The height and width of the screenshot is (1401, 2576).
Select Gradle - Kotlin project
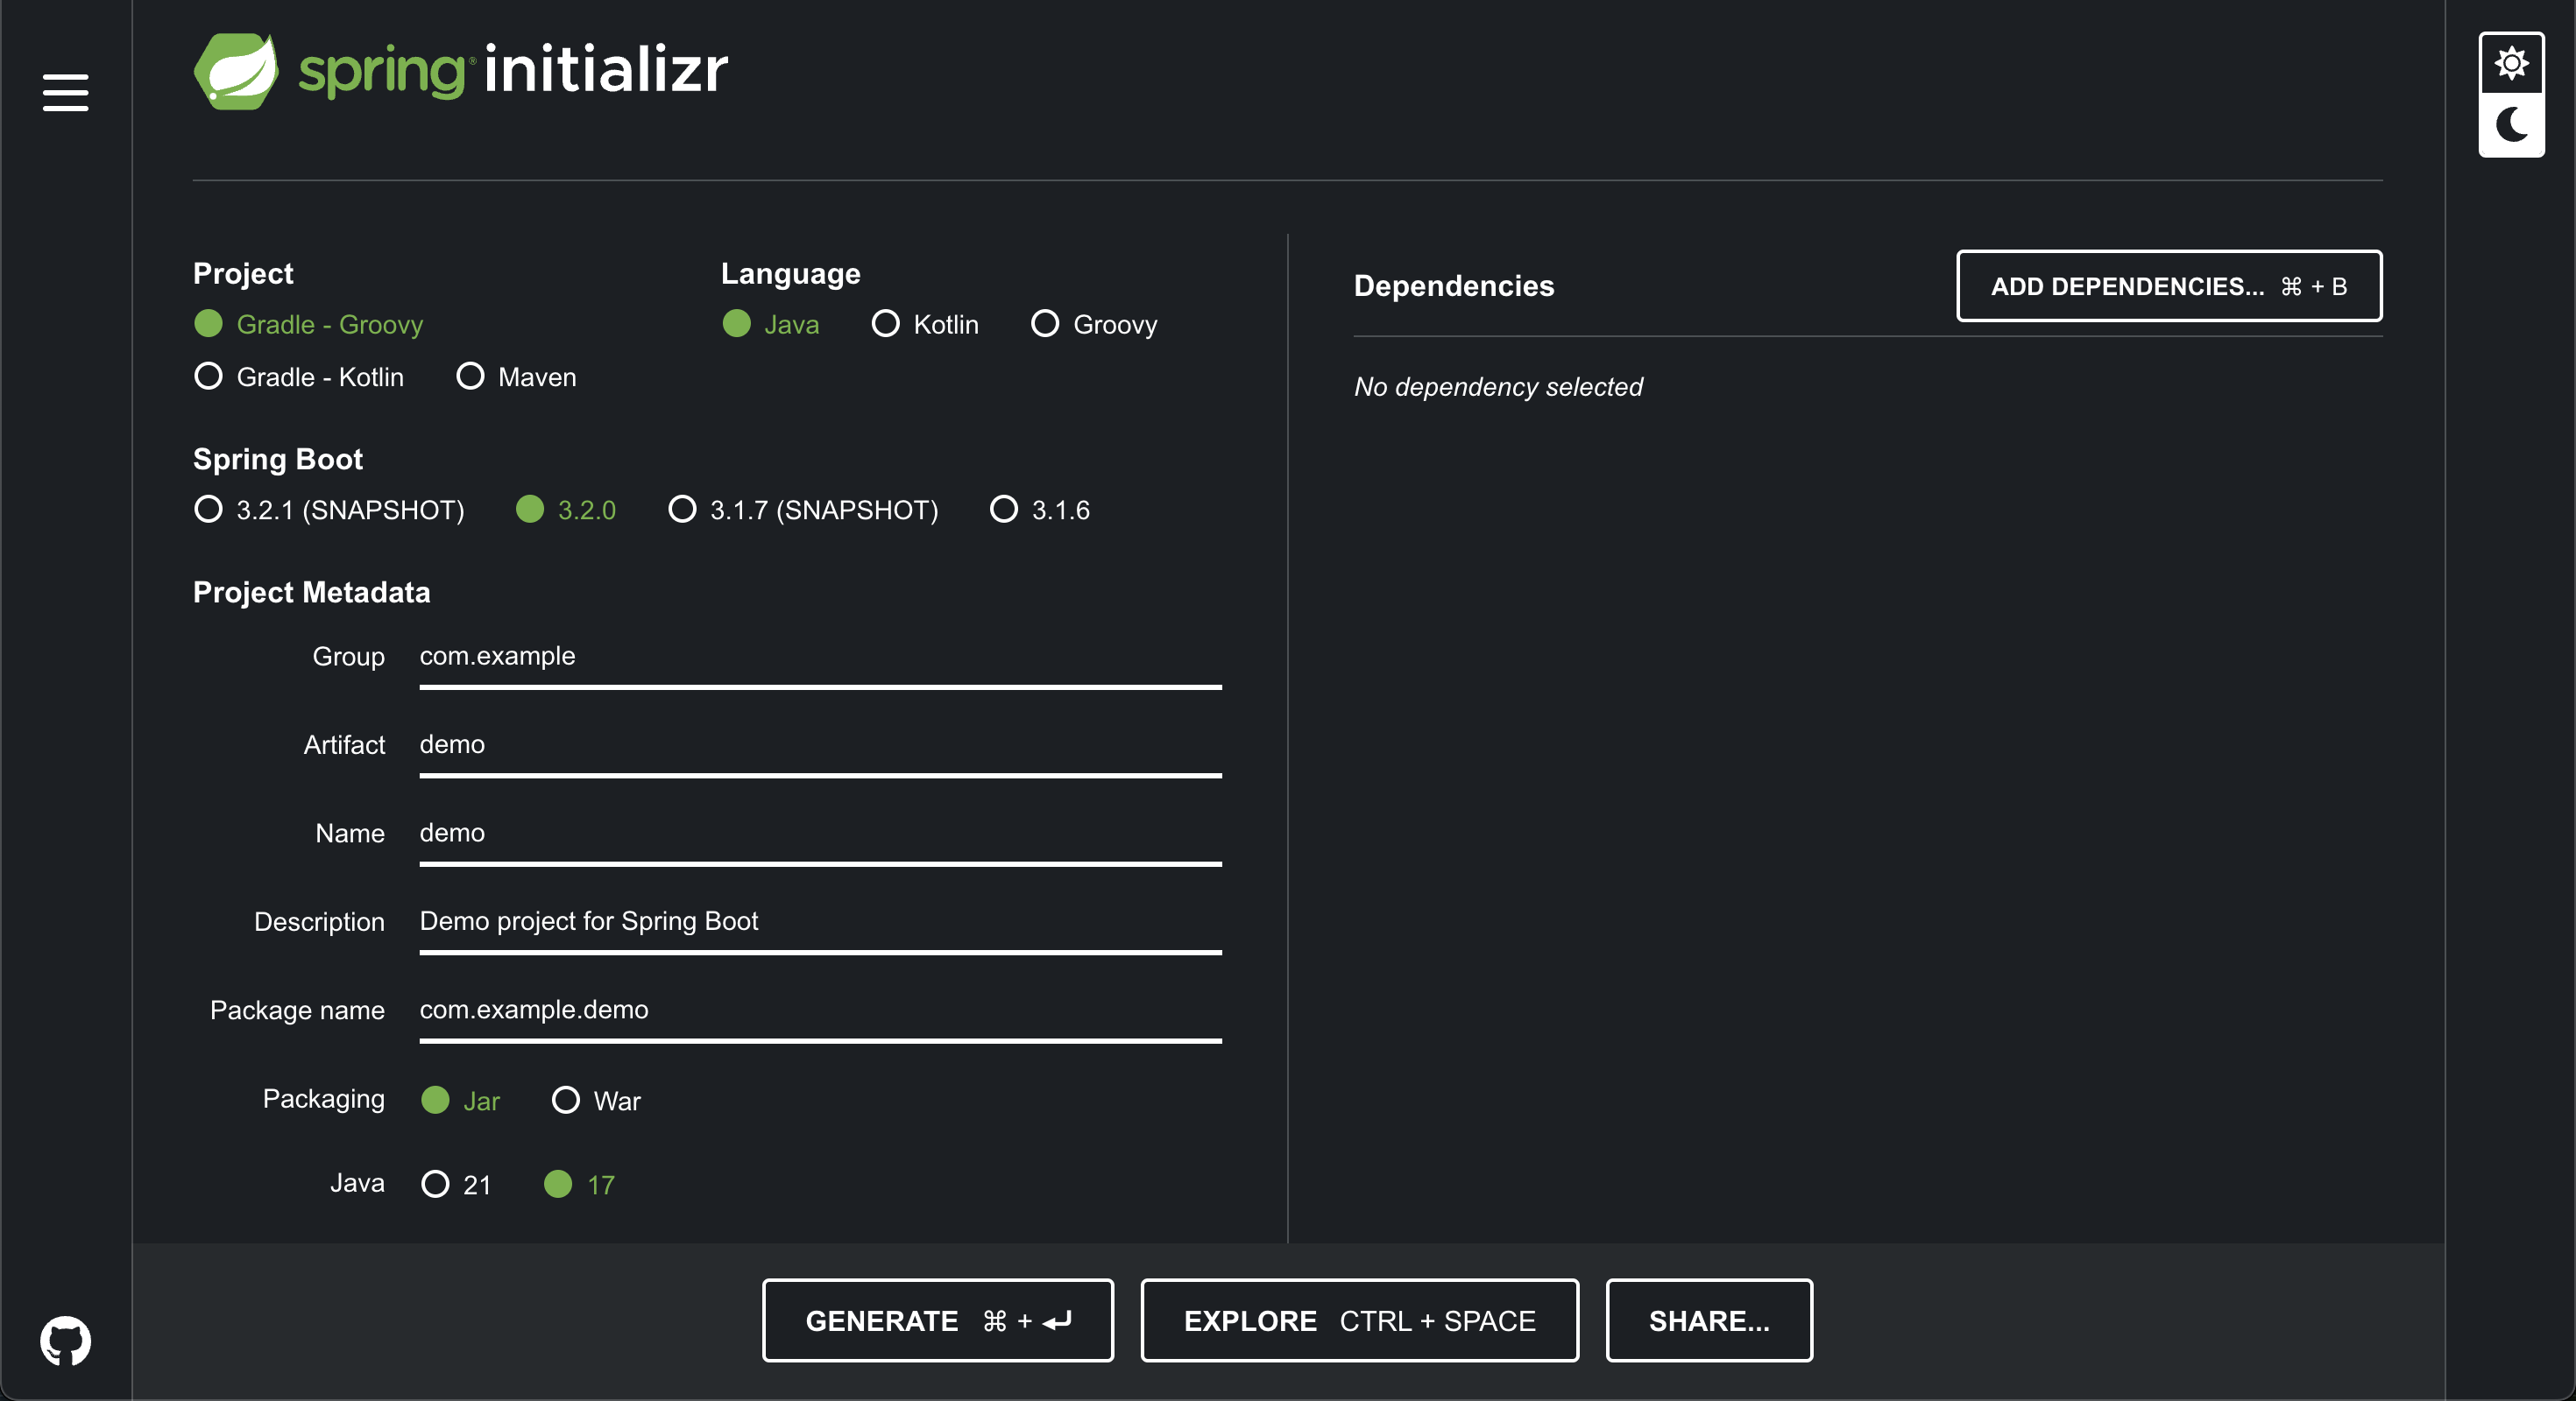point(299,377)
